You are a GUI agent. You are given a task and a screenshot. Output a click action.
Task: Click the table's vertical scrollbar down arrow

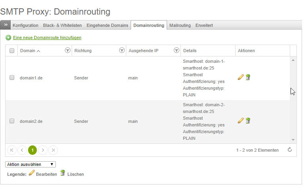pyautogui.click(x=293, y=139)
